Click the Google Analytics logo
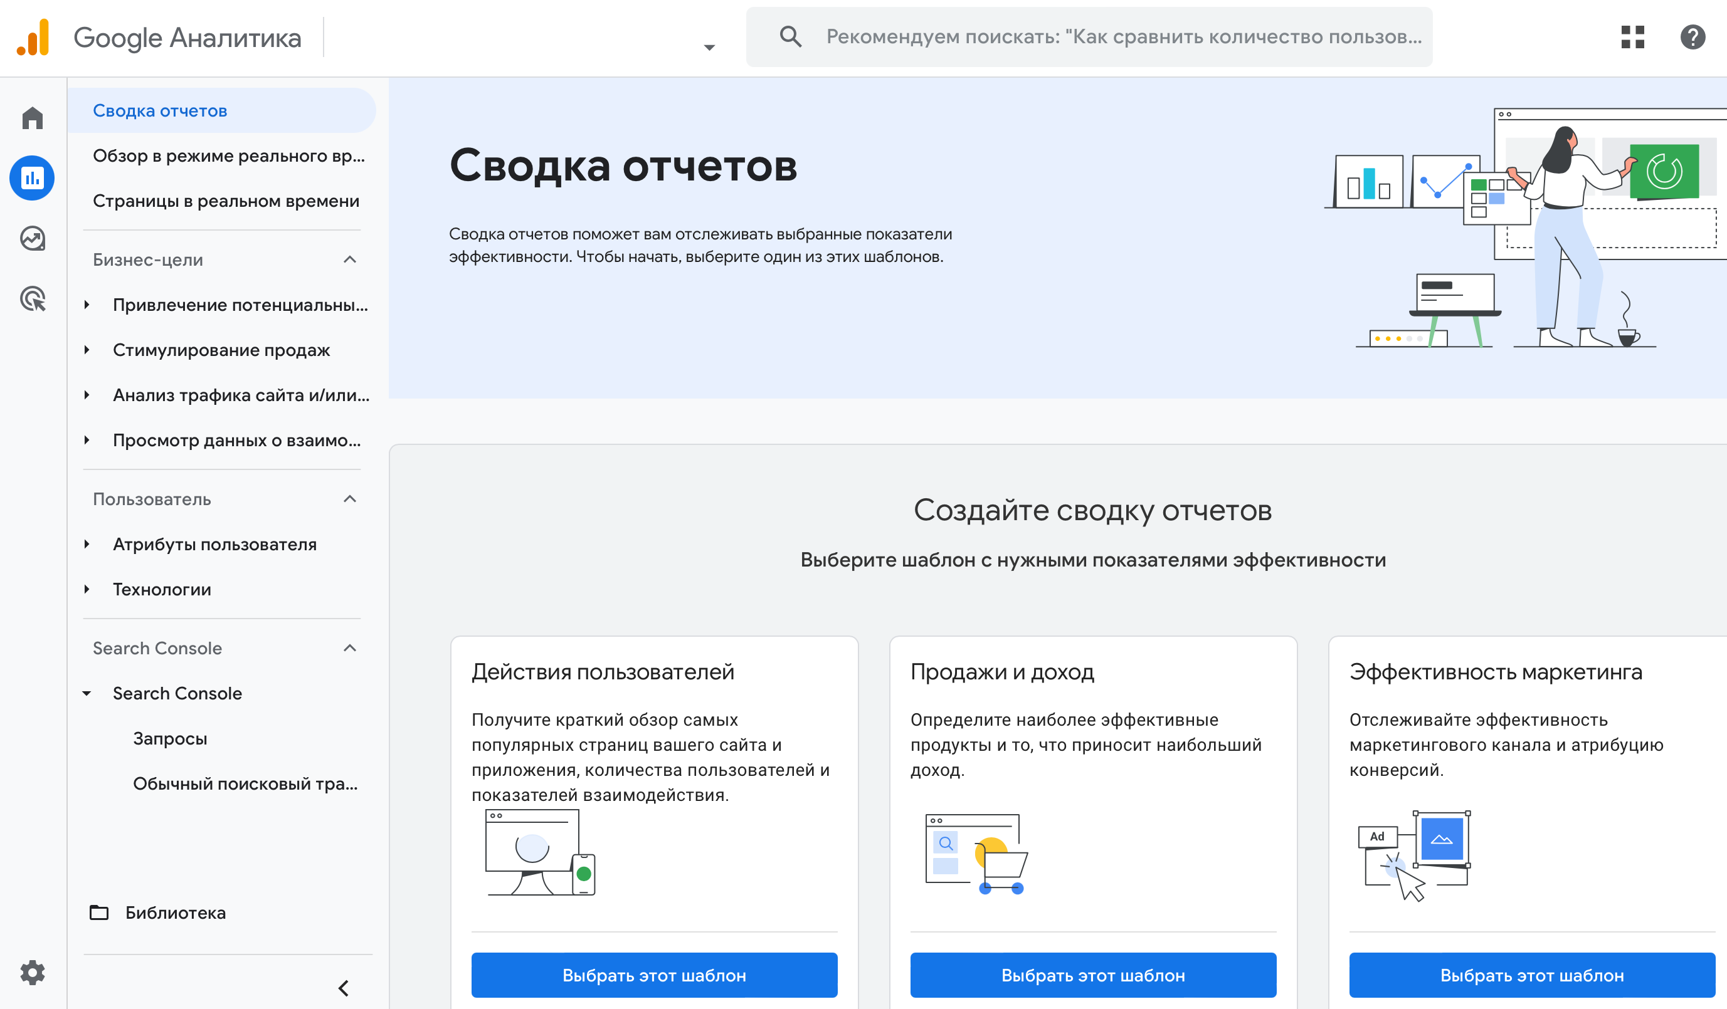This screenshot has height=1009, width=1727. (x=33, y=37)
